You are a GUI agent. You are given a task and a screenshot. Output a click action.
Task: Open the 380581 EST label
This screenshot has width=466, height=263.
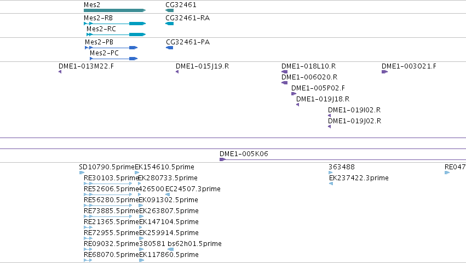(x=152, y=244)
